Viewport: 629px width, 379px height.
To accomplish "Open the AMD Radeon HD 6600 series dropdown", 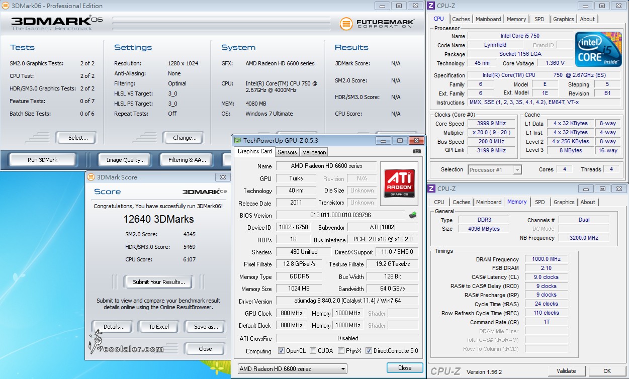I will point(293,368).
